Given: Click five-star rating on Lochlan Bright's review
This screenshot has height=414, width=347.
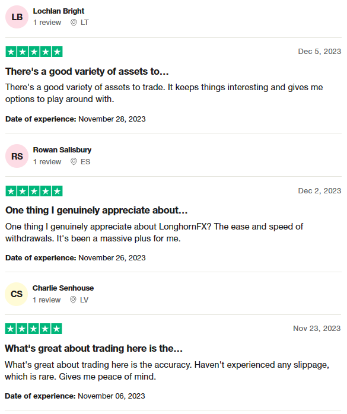Looking at the screenshot, I should (x=34, y=52).
